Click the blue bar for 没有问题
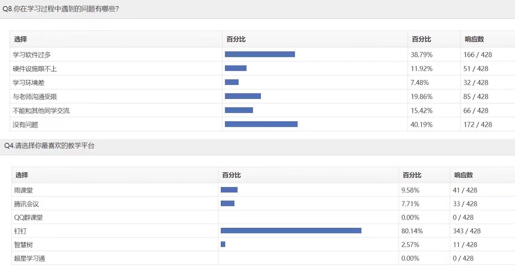Screen dimensions: 515x272 (261, 124)
